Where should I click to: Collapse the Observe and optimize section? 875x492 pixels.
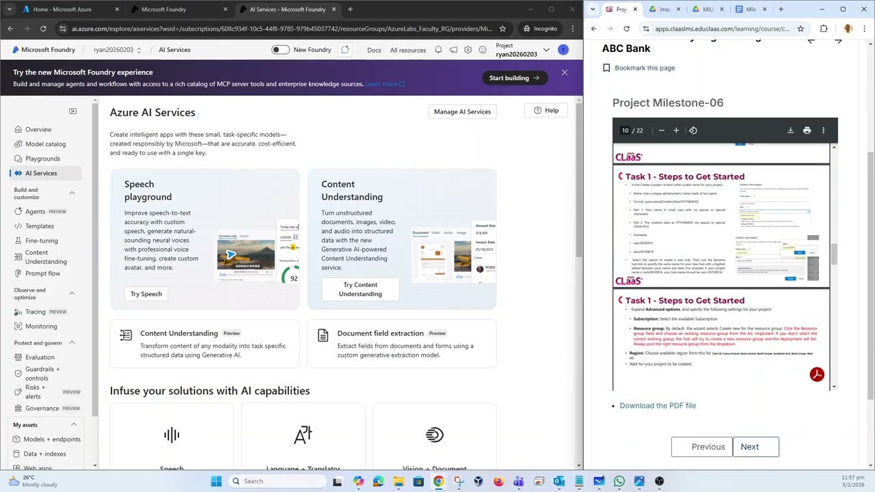point(72,293)
